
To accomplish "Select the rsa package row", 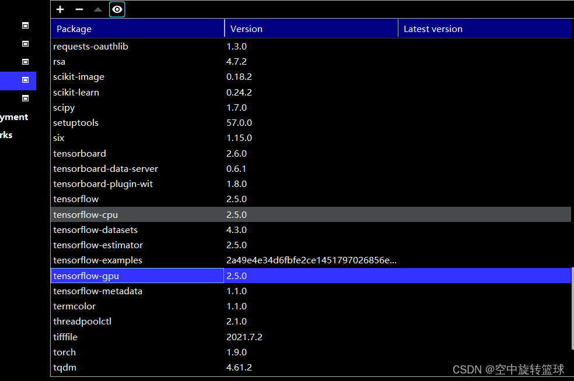I will 311,61.
